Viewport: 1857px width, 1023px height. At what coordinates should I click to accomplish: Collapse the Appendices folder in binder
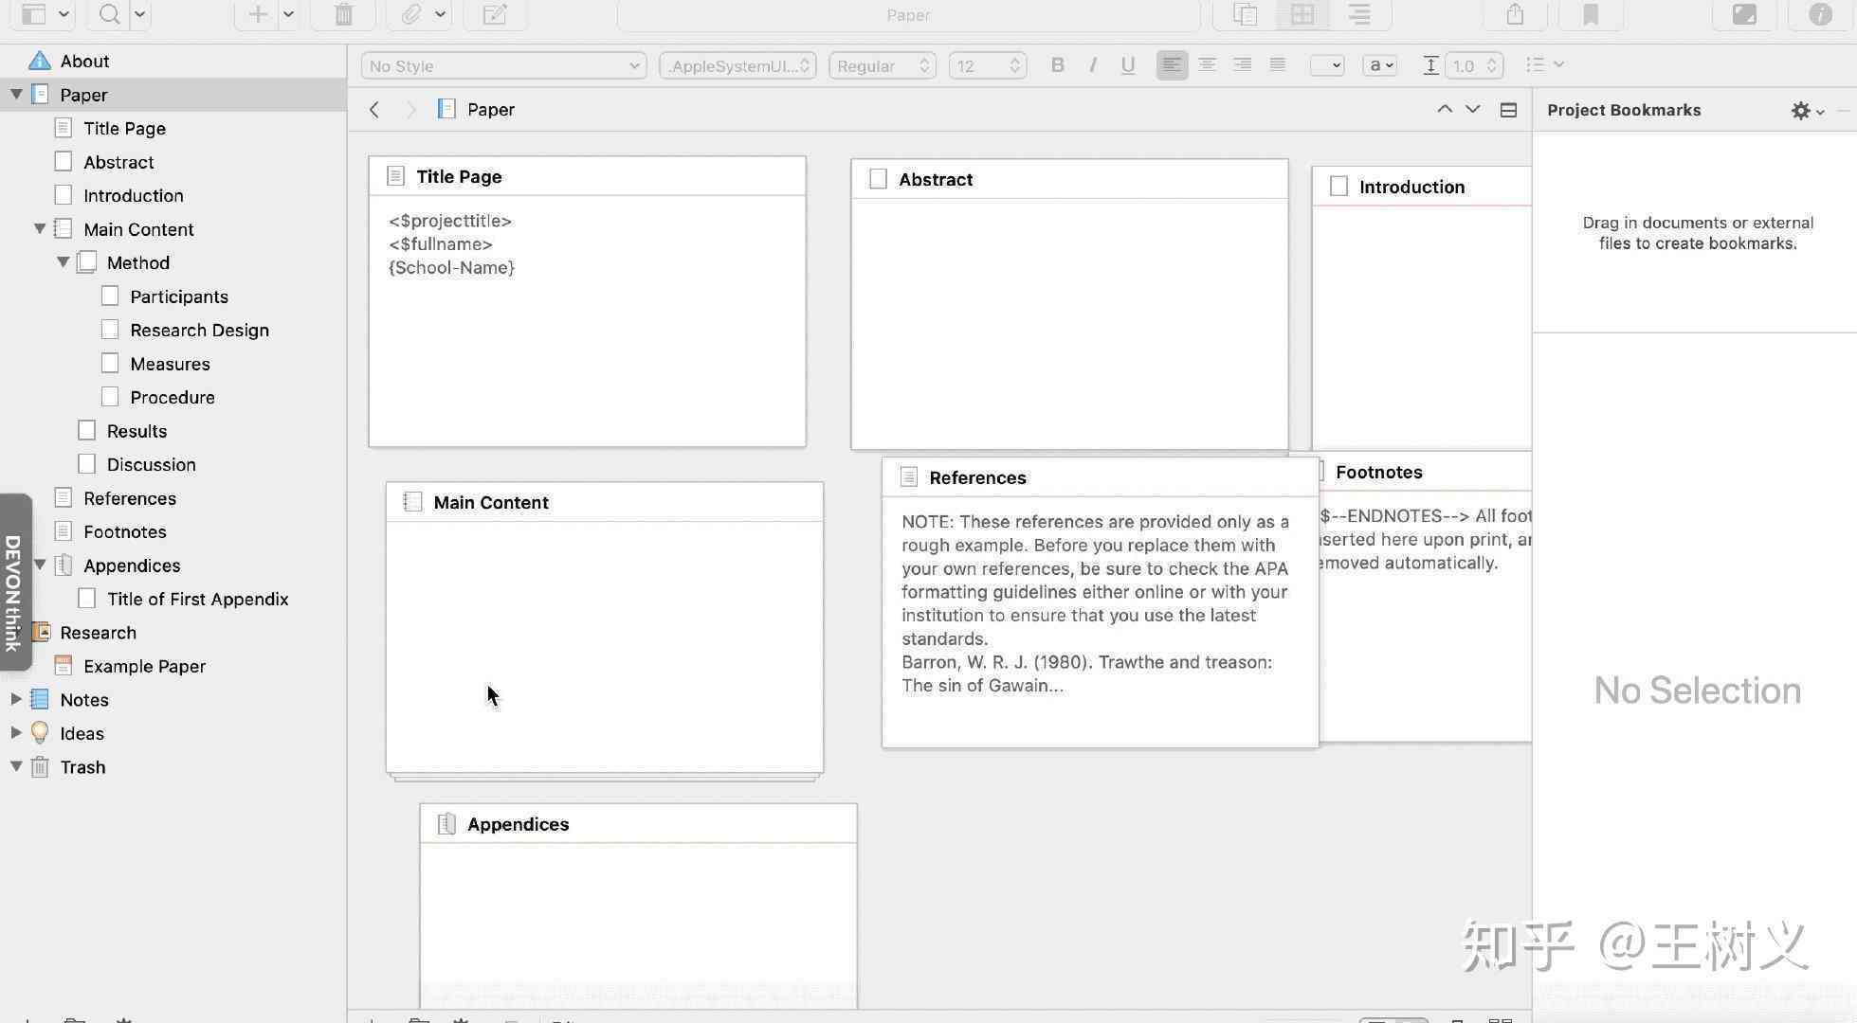(40, 565)
